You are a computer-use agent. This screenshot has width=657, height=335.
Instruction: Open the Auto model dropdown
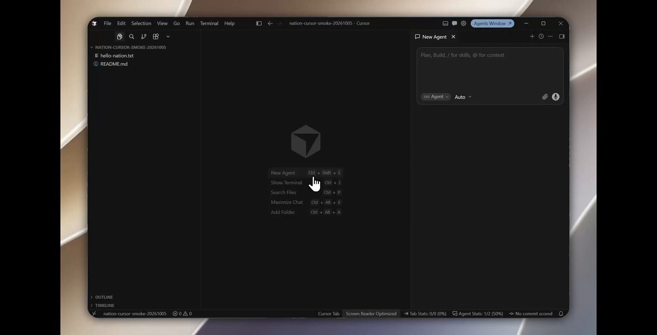tap(463, 97)
